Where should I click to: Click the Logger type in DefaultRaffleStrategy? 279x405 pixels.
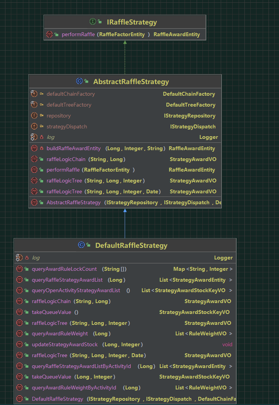click(x=223, y=258)
